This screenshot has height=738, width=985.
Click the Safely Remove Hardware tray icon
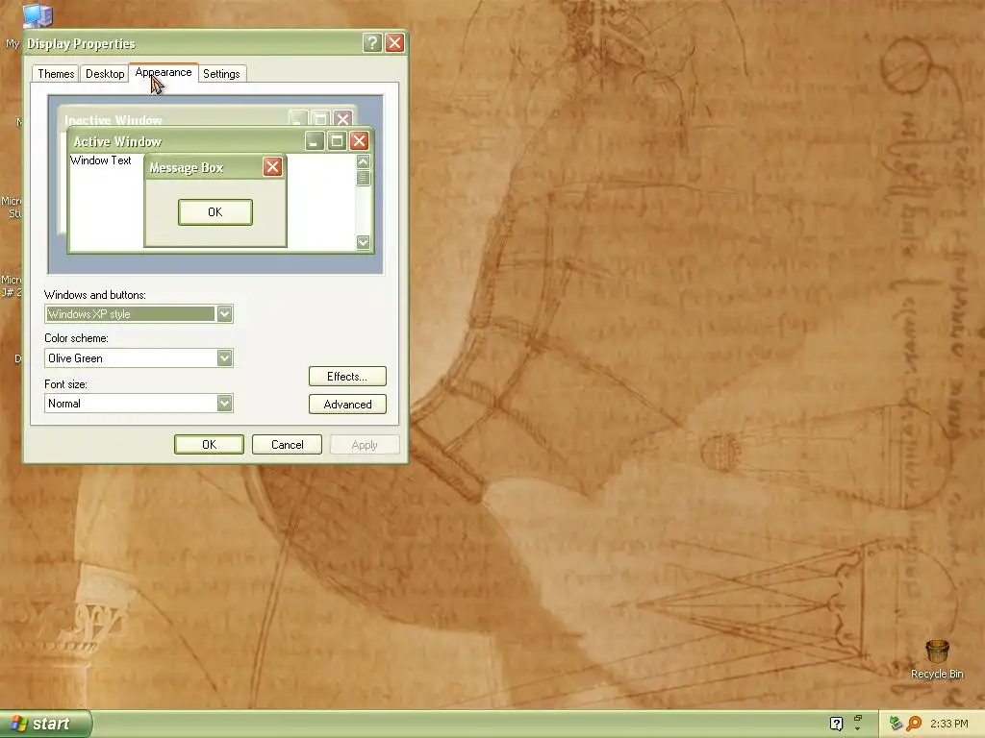[x=896, y=724]
